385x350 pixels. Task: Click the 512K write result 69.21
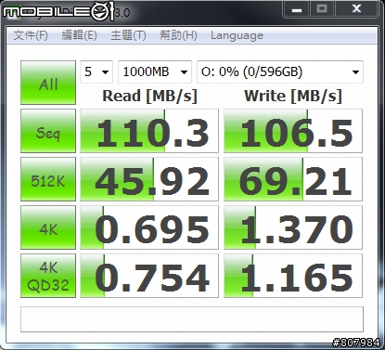tap(293, 179)
